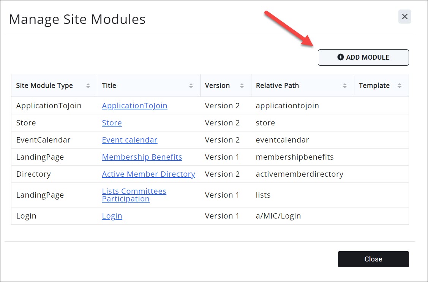Click the Add Module button
The height and width of the screenshot is (282, 428).
pos(363,57)
